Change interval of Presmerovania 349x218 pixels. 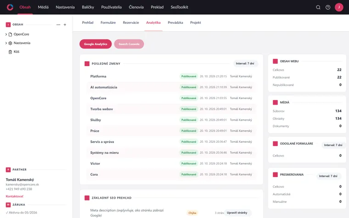tap(328, 176)
